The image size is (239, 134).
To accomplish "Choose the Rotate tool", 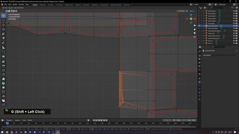I will click(3, 29).
